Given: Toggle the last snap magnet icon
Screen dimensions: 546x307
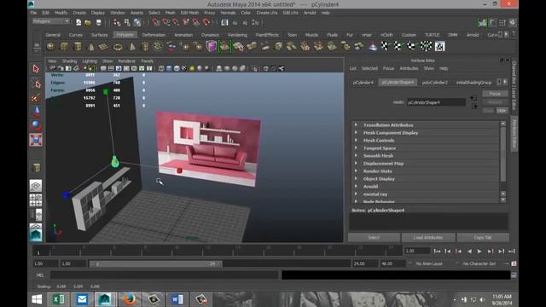Looking at the screenshot, I should pyautogui.click(x=206, y=23).
